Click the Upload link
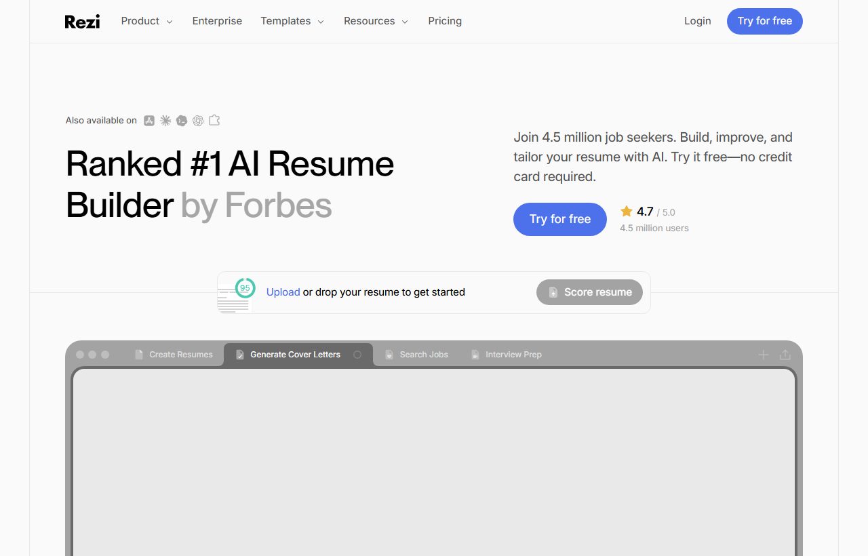This screenshot has height=556, width=868. pyautogui.click(x=283, y=292)
